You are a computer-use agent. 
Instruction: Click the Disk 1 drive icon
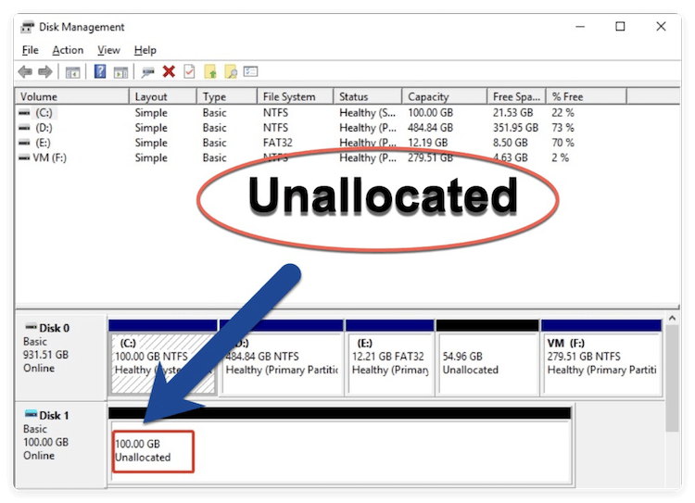pos(31,414)
